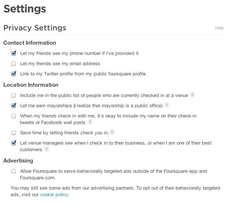227x213 pixels.
Task: Click the Privacy Settings heading
Action: pyautogui.click(x=35, y=28)
